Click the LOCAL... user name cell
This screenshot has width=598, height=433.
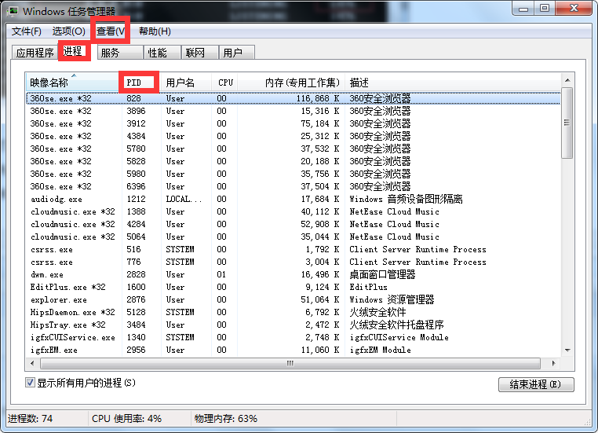click(184, 200)
